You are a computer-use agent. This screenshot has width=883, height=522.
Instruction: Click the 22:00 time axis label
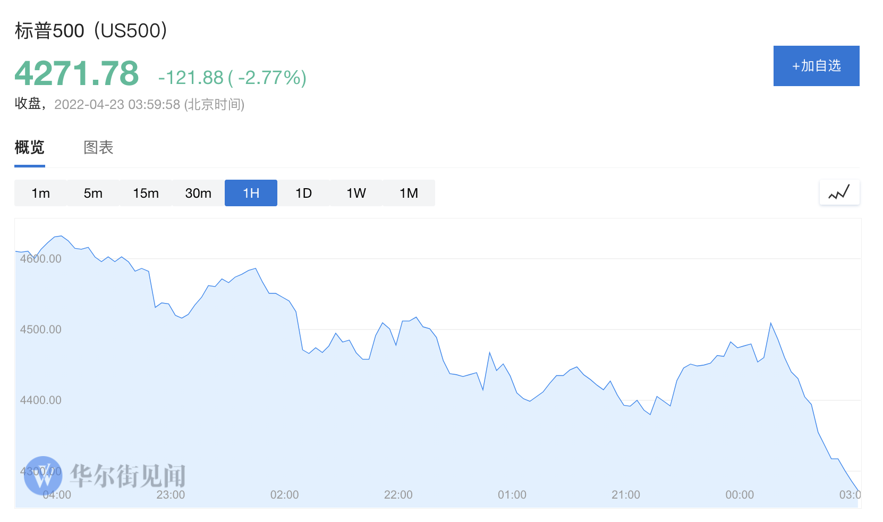[398, 495]
